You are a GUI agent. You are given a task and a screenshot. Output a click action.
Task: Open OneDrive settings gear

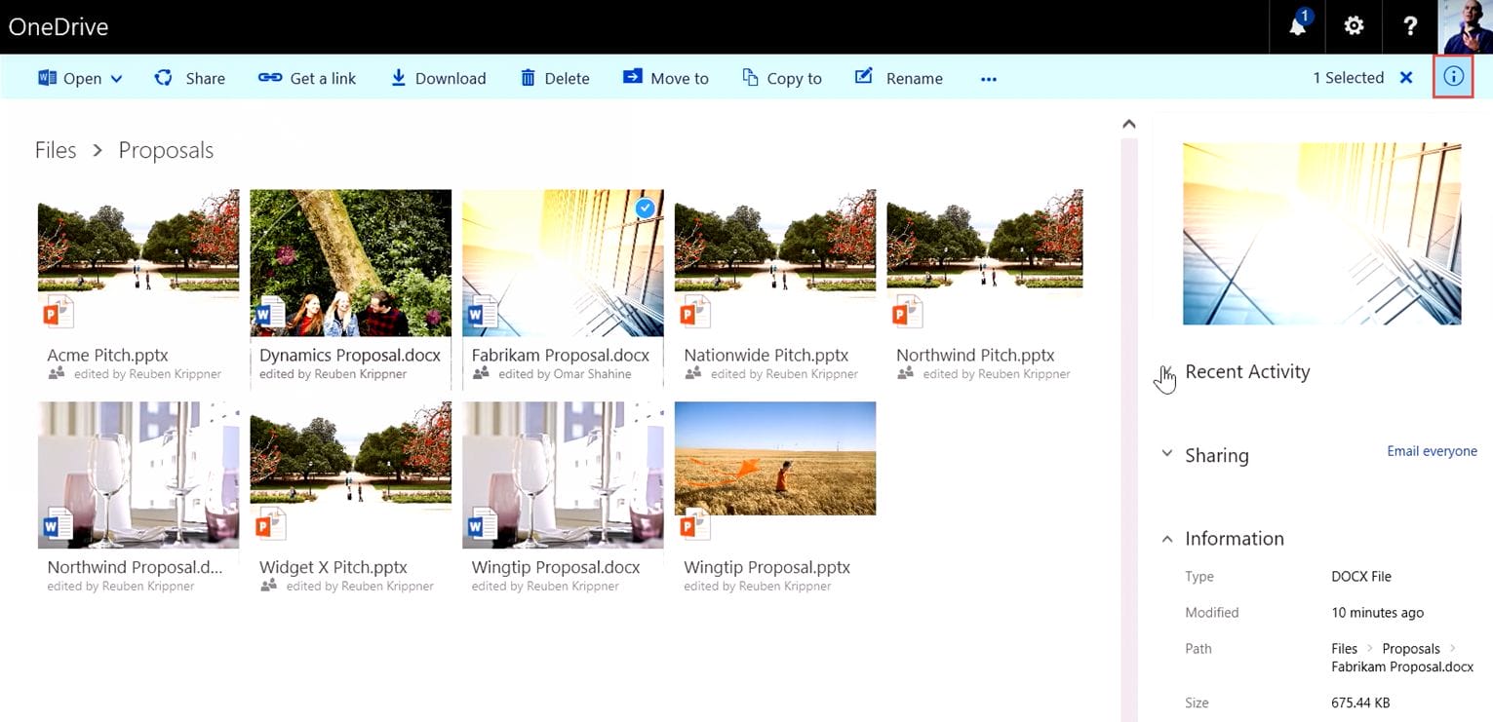(x=1353, y=26)
